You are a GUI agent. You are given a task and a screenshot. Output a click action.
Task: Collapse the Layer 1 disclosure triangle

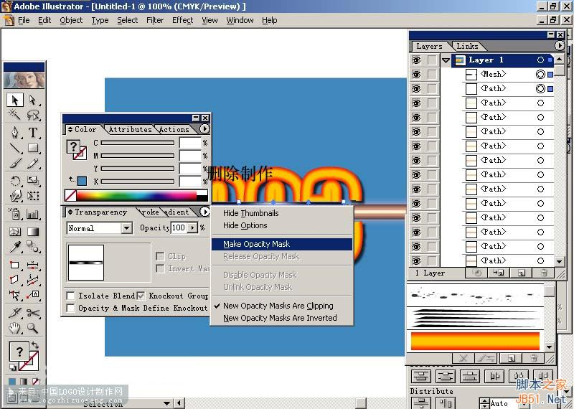[446, 60]
